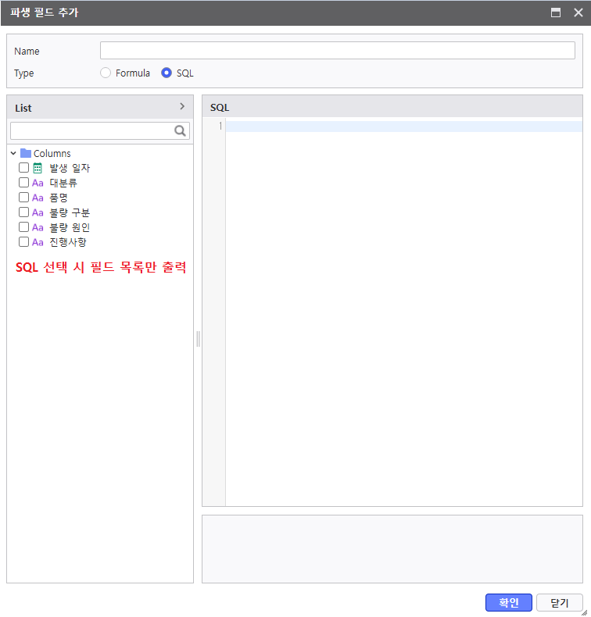Click the 불량 구분 column name
The width and height of the screenshot is (591, 617).
click(70, 213)
